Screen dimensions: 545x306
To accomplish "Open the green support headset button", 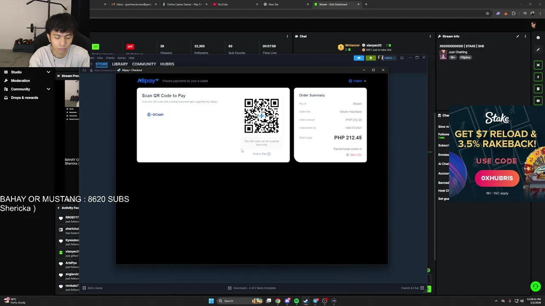I will tap(536, 286).
